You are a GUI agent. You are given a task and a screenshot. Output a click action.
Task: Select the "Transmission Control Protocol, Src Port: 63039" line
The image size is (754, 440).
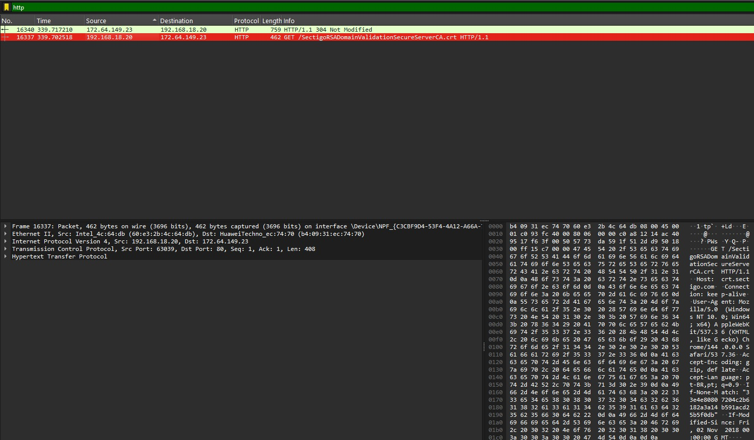[x=164, y=249]
